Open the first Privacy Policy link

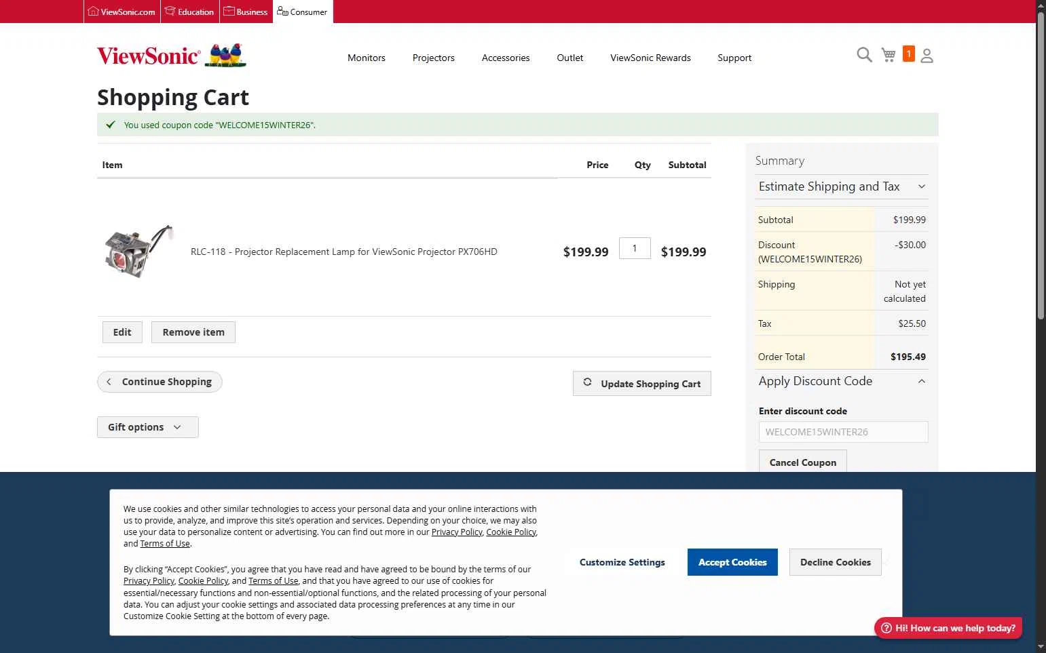pyautogui.click(x=457, y=532)
